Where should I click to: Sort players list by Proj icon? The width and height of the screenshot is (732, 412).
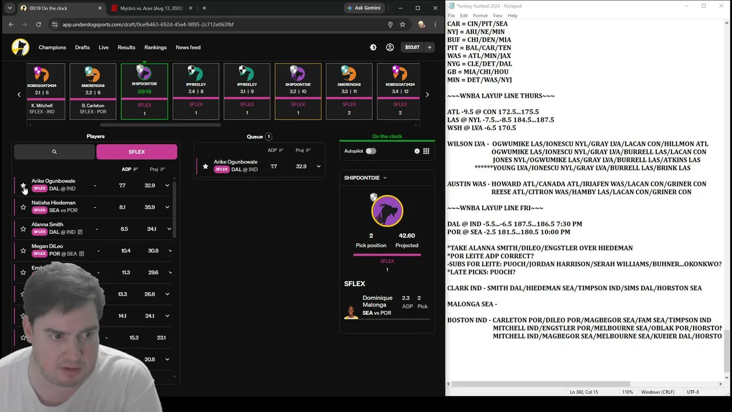[x=162, y=169]
